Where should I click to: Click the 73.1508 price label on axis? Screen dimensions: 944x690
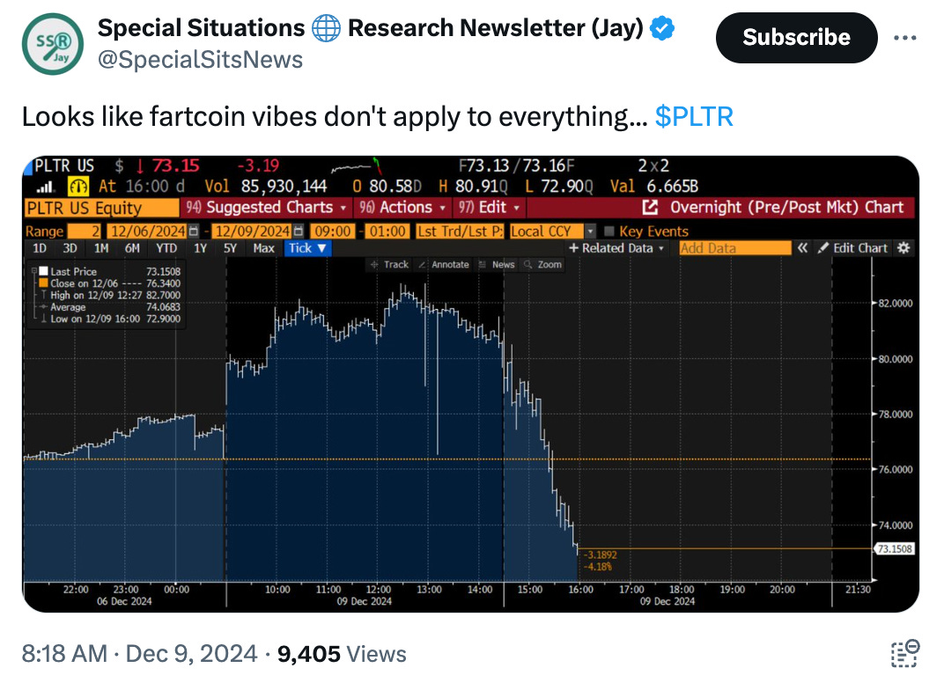pyautogui.click(x=895, y=548)
